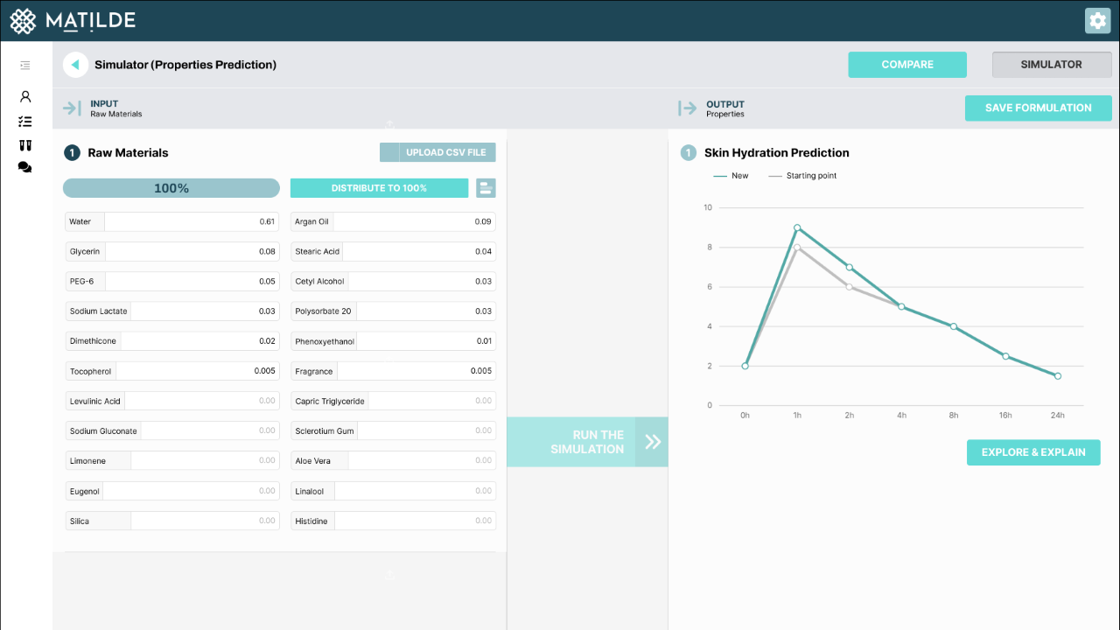Viewport: 1120px width, 630px height.
Task: Open the checklist tasks sidebar icon
Action: point(25,122)
